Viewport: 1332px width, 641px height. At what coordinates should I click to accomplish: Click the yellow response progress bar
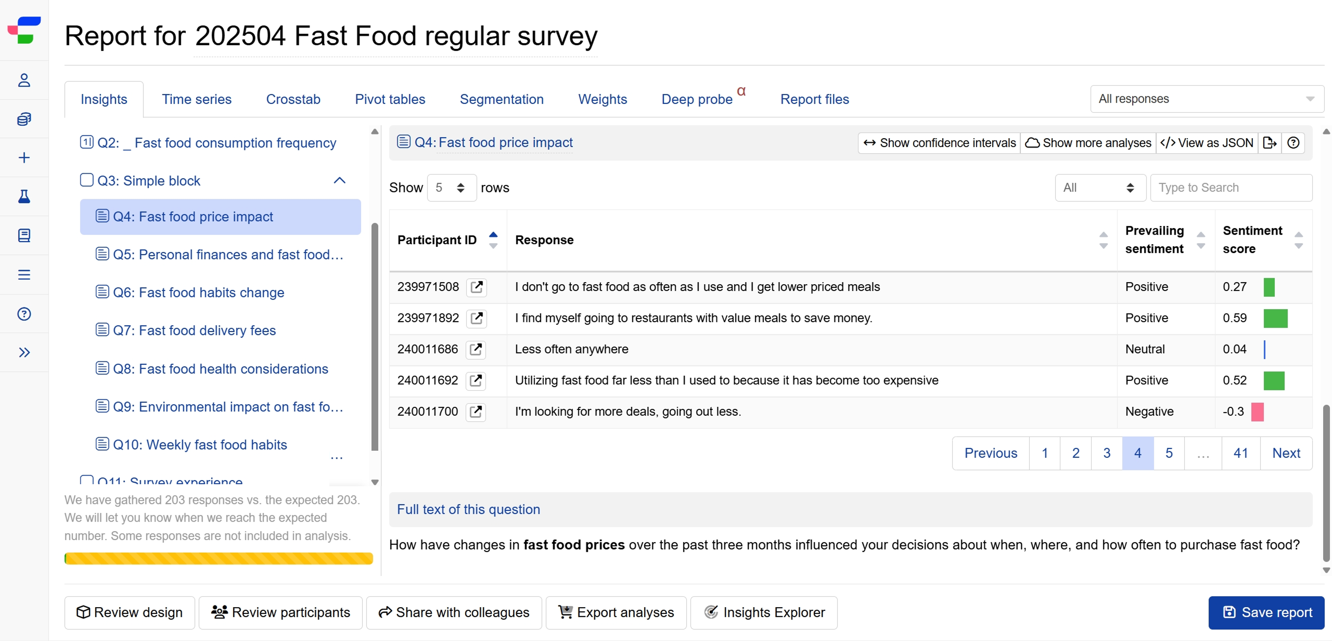[219, 558]
